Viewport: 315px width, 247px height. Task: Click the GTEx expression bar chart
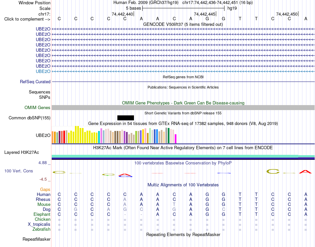click(x=114, y=135)
